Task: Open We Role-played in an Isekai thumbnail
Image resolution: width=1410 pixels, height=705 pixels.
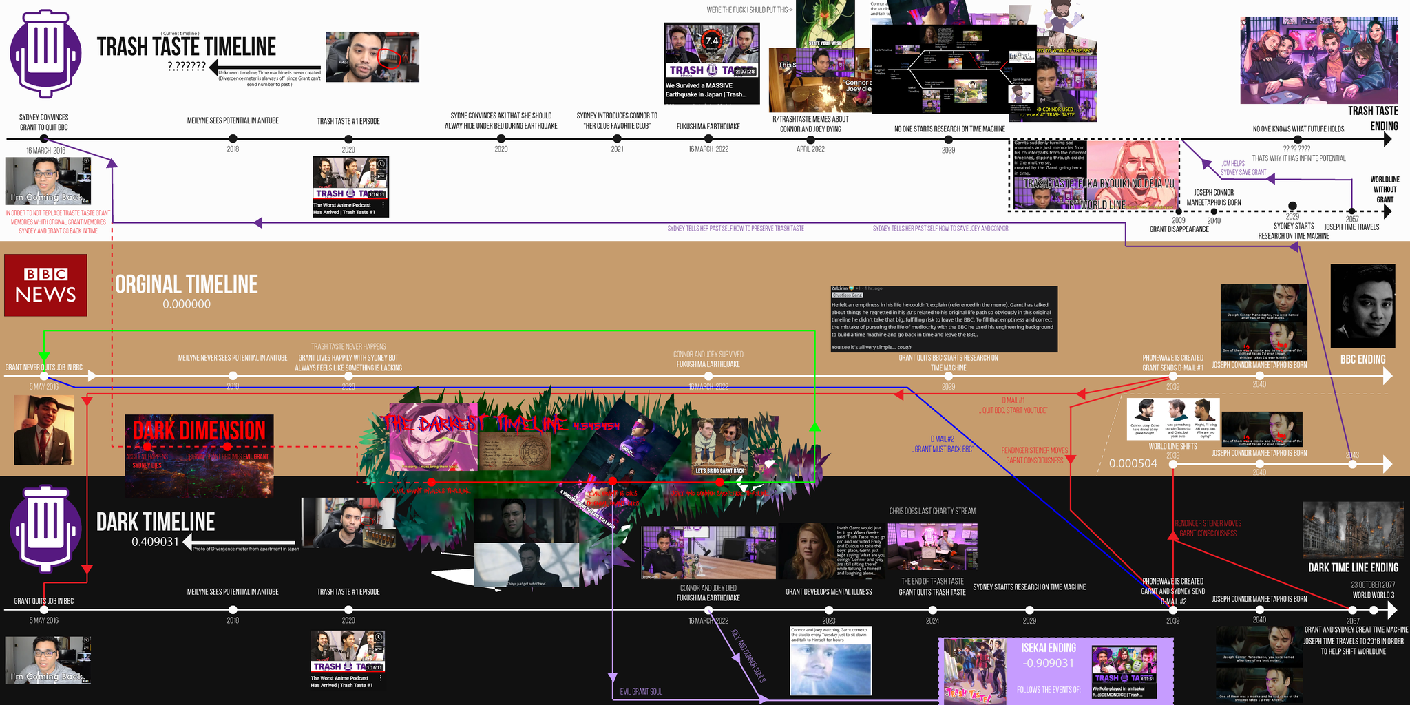Action: point(1124,673)
